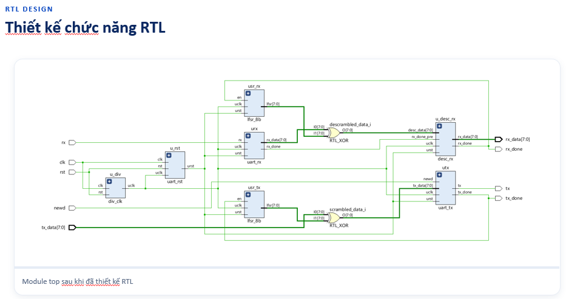Click RTL_XOR label under scrambled_data_i gate
Image resolution: width=566 pixels, height=299 pixels.
tap(339, 226)
